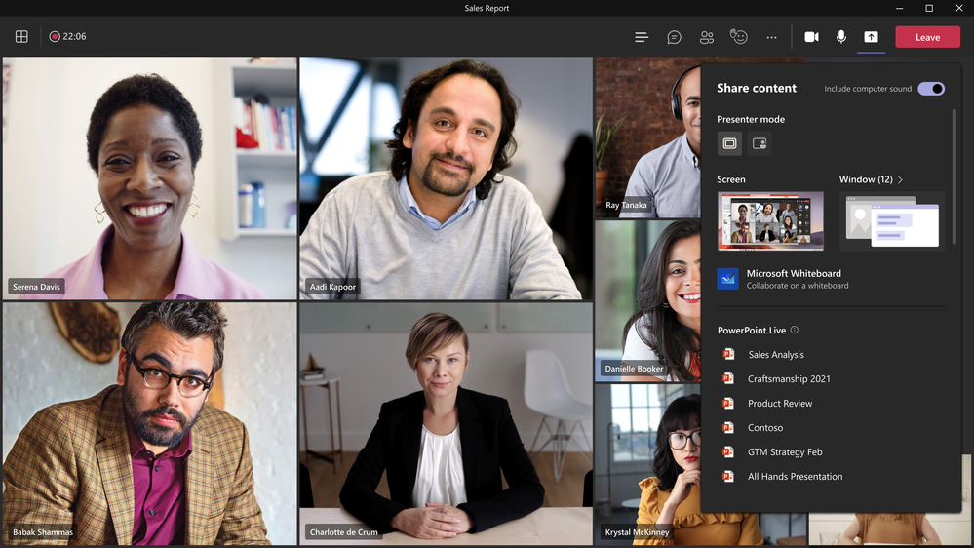Toggle the Include computer sound switch
The height and width of the screenshot is (548, 974).
[931, 88]
